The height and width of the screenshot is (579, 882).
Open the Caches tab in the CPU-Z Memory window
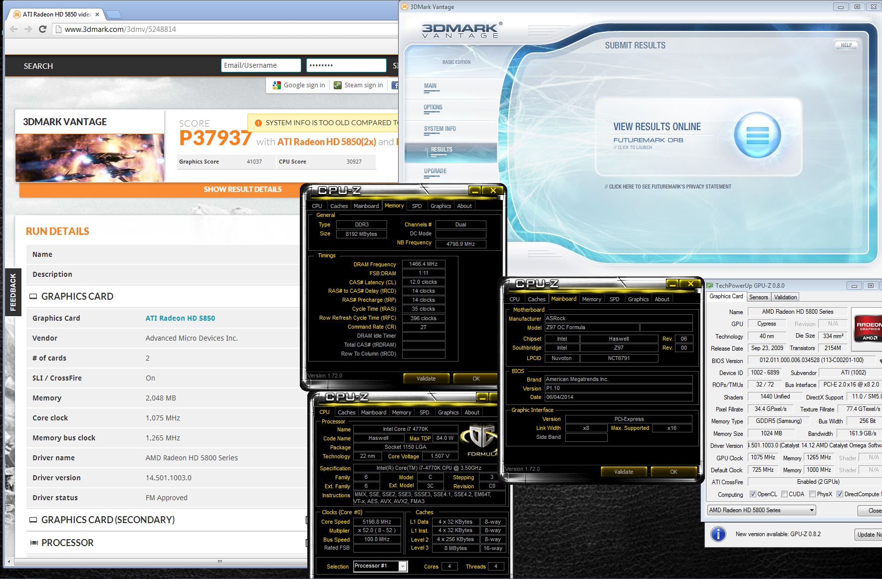click(x=339, y=206)
